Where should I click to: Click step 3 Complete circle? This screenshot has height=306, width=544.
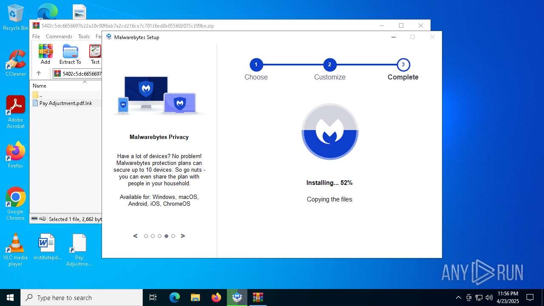pyautogui.click(x=403, y=65)
